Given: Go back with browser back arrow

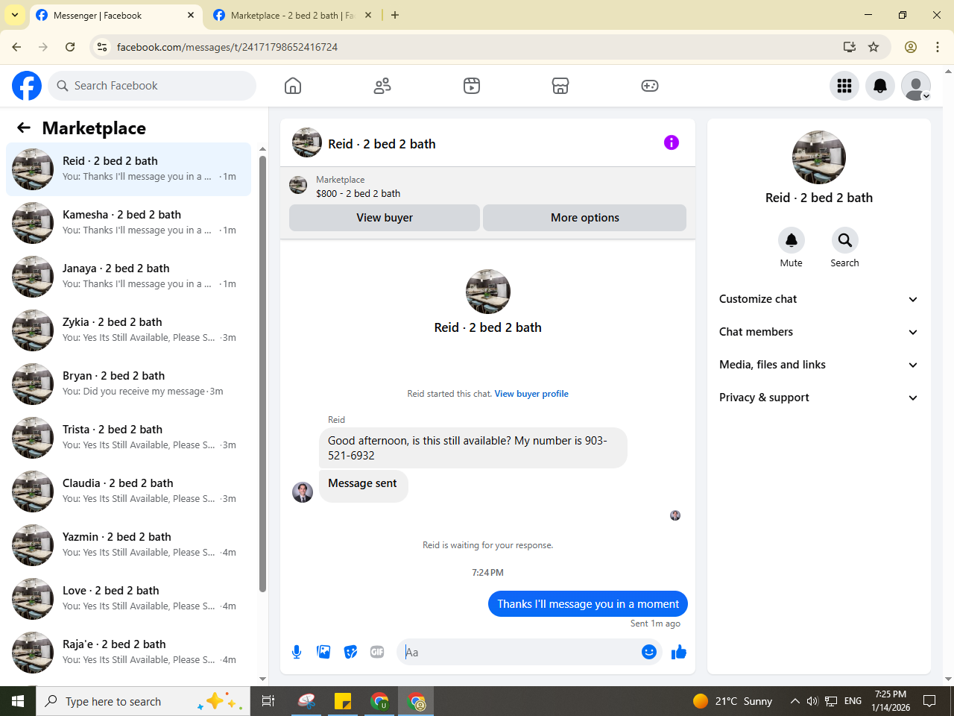Looking at the screenshot, I should click(16, 47).
